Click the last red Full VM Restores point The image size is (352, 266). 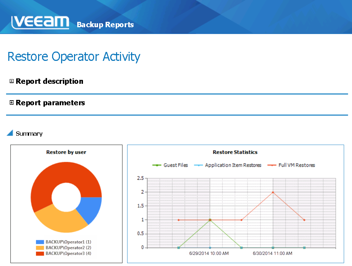tap(305, 220)
